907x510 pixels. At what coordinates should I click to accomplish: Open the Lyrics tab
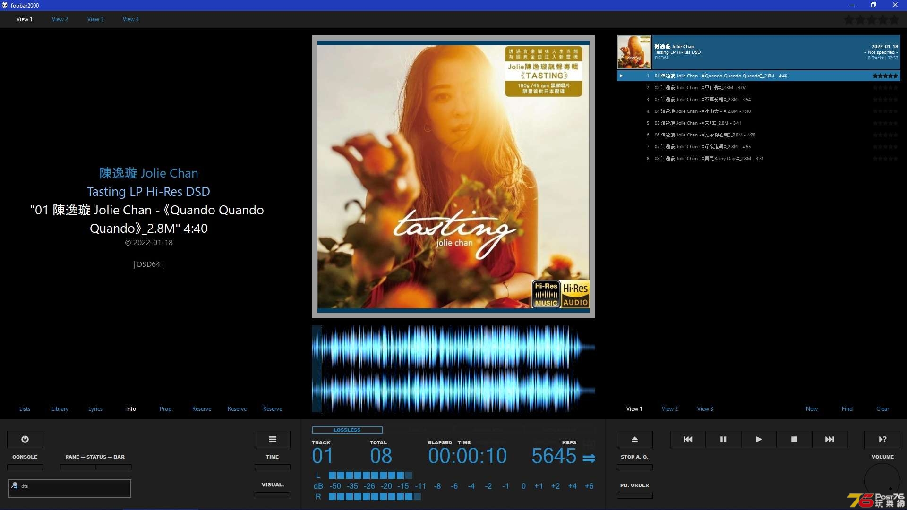tap(95, 409)
